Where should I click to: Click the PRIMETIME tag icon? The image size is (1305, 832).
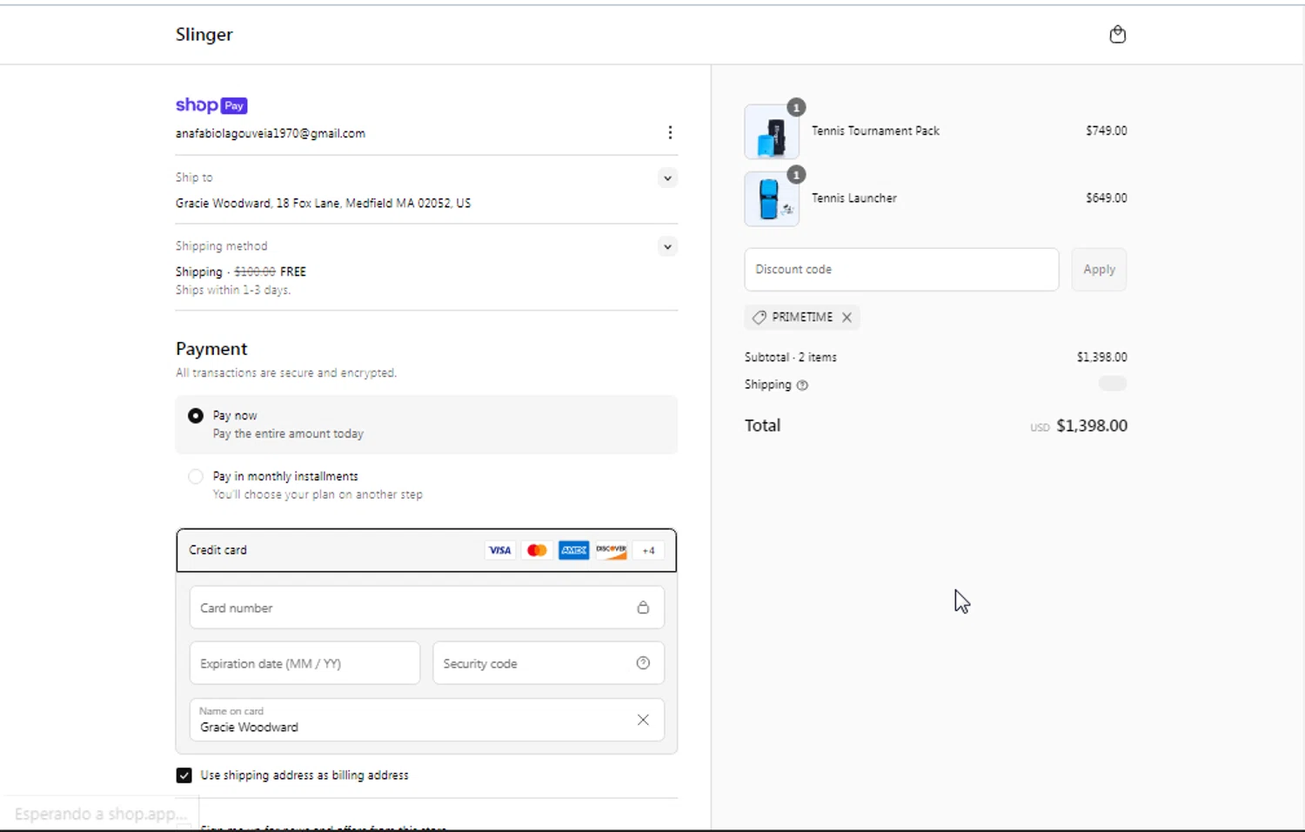[x=759, y=318]
